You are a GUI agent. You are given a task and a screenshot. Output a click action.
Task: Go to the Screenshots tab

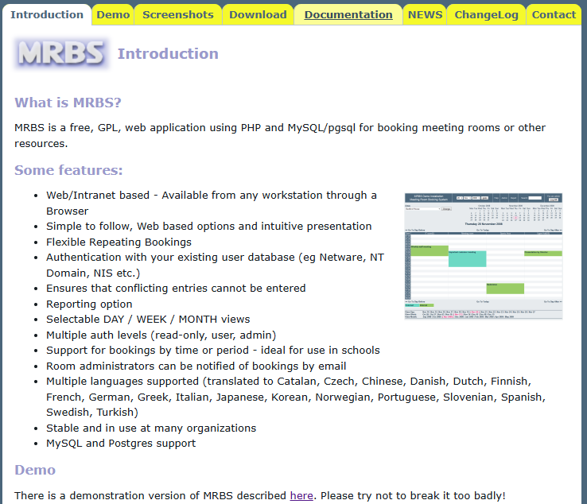[x=177, y=14]
